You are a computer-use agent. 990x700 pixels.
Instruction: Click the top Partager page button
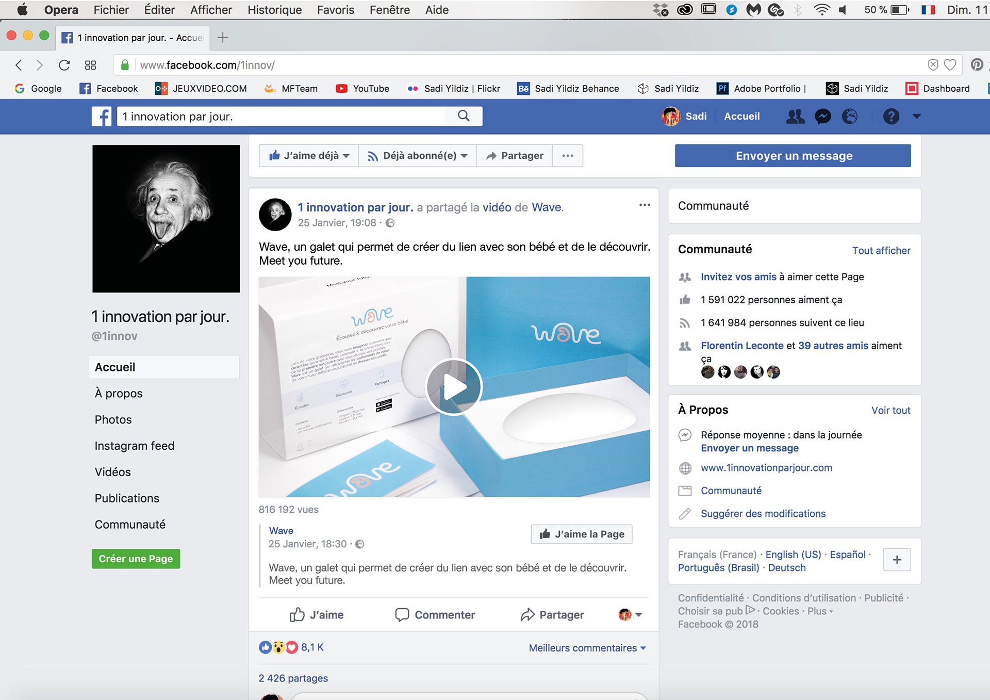coord(515,156)
